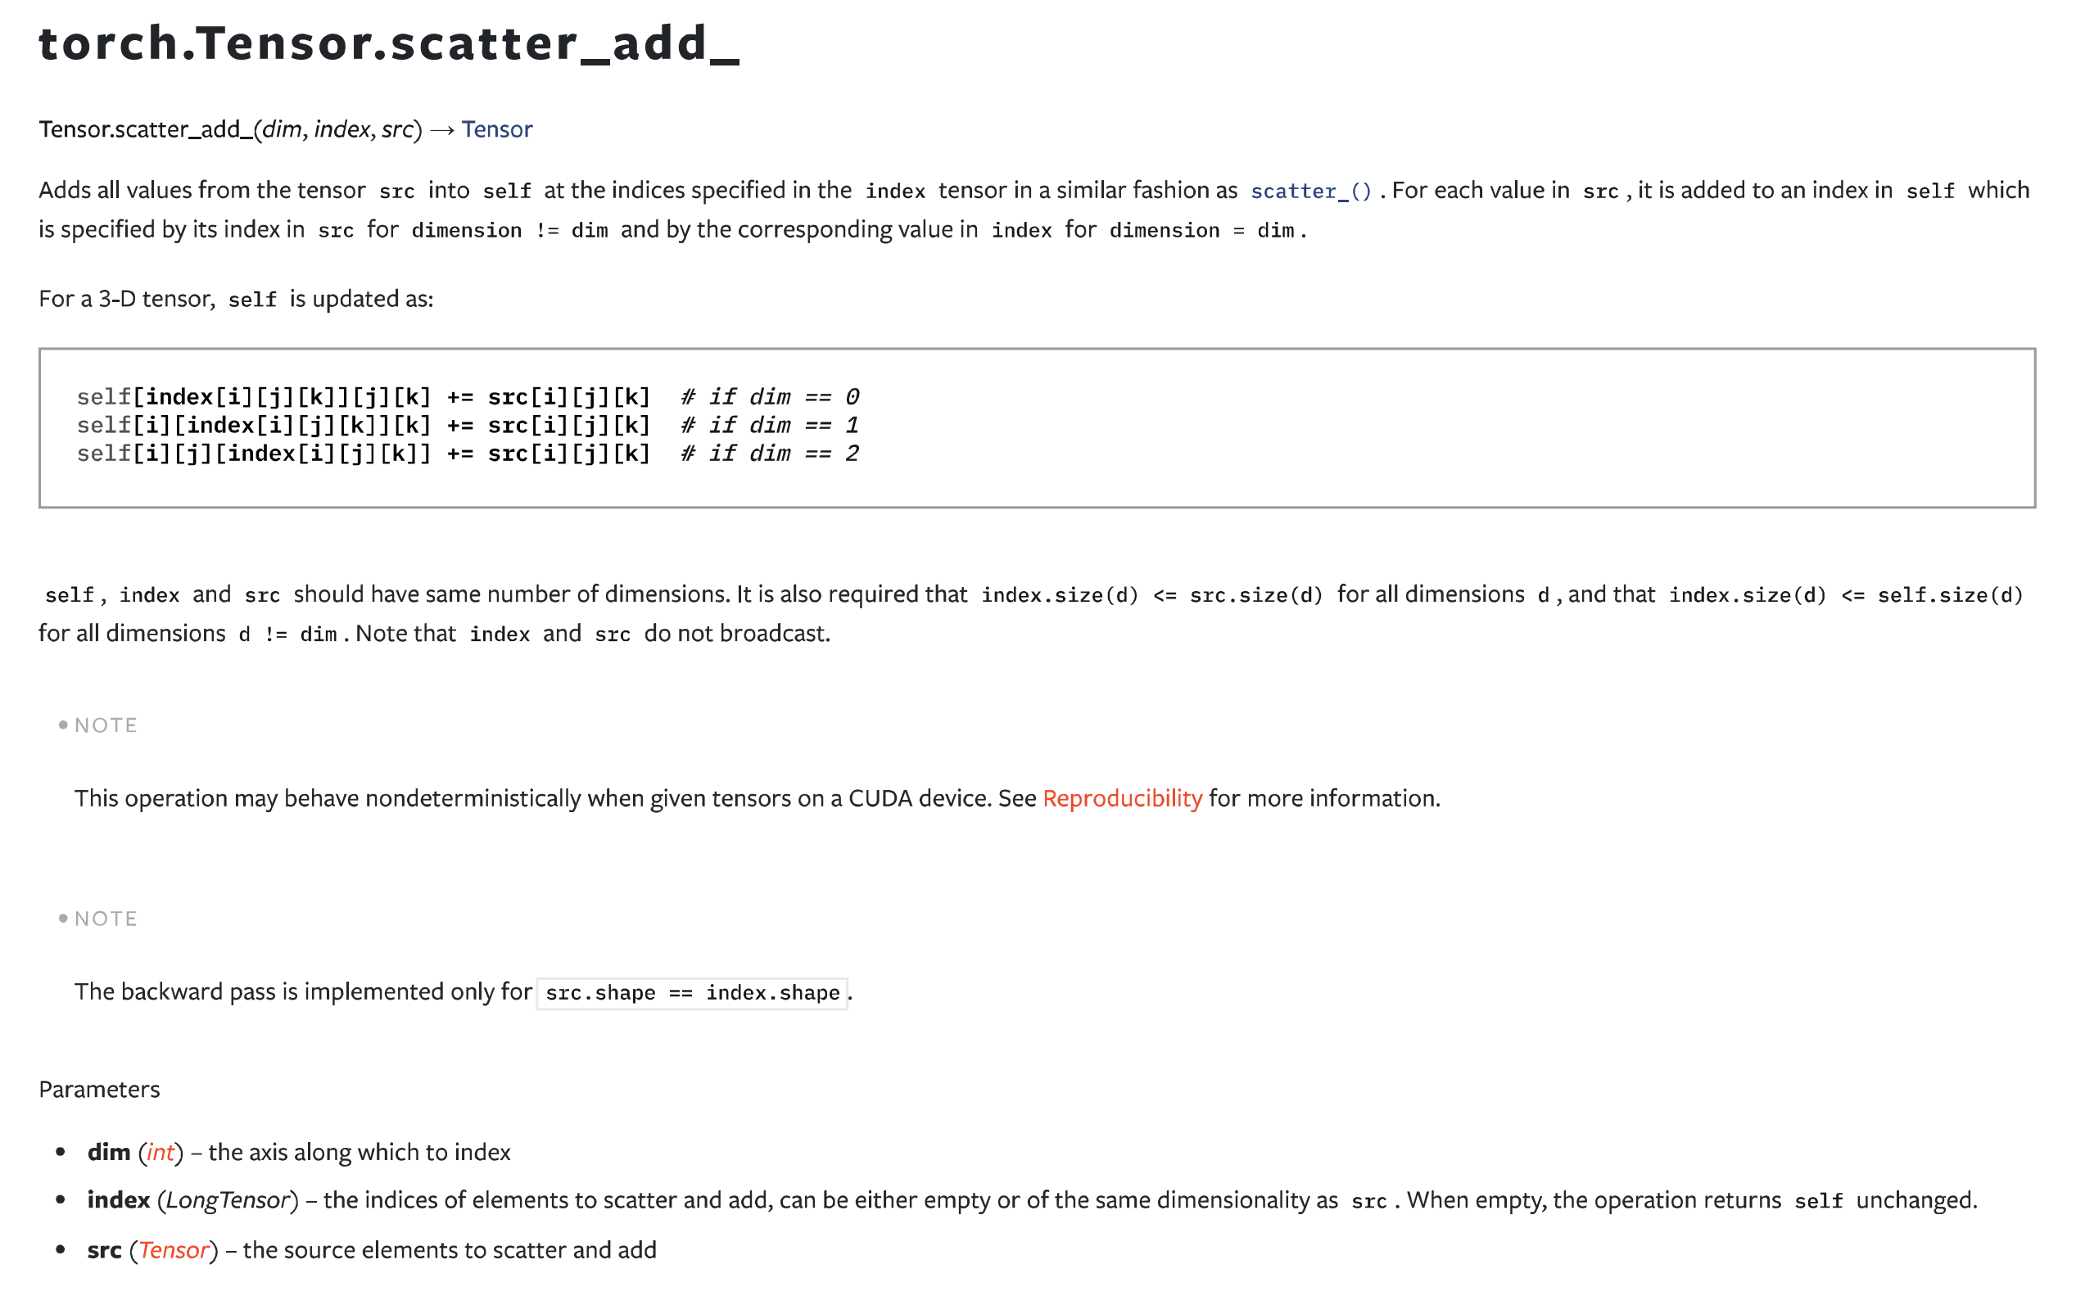Click the second NOTE label about backward pass
This screenshot has height=1305, width=2076.
(x=105, y=918)
